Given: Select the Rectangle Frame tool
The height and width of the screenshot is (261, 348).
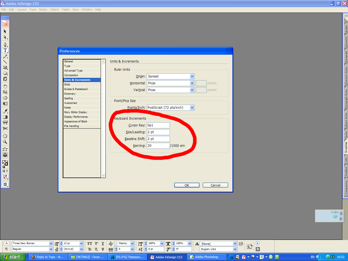Looking at the screenshot, I should 5,68.
